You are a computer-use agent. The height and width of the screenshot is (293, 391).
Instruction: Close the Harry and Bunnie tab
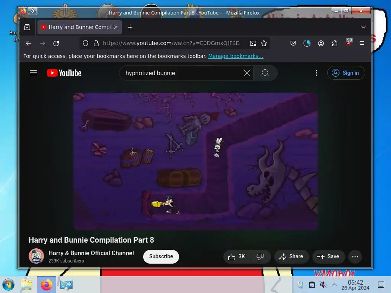(x=116, y=27)
